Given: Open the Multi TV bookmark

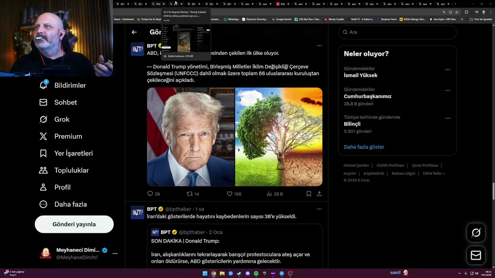Looking at the screenshot, I should pos(360,19).
